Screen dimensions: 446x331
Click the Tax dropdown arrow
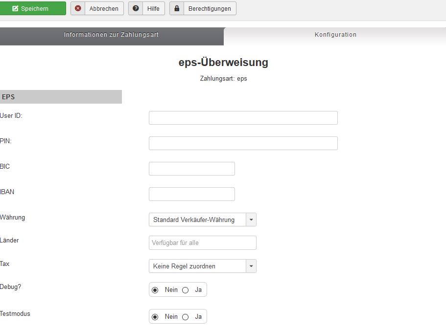click(251, 266)
